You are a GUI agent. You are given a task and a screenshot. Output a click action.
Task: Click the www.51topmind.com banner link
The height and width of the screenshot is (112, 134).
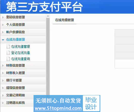point(58,108)
